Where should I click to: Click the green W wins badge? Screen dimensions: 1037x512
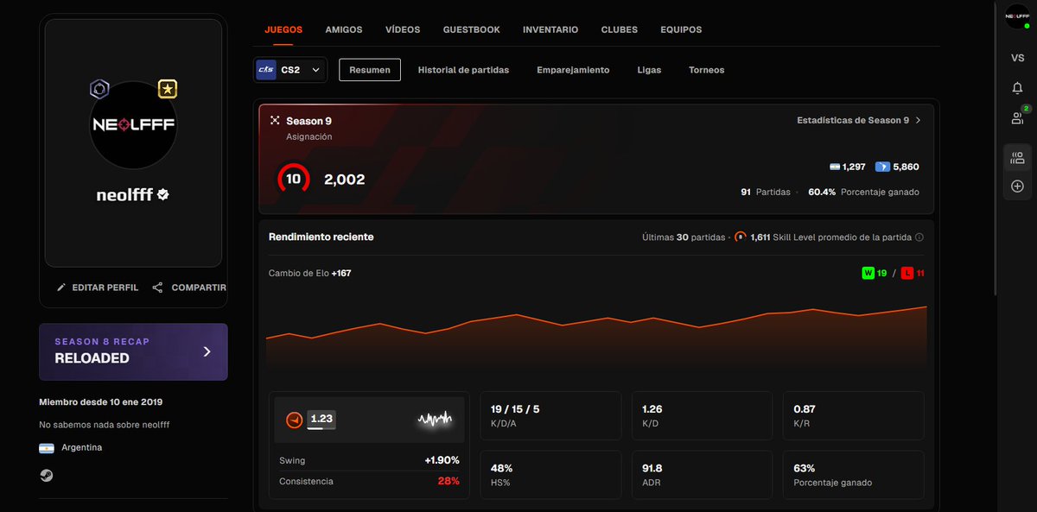point(868,274)
